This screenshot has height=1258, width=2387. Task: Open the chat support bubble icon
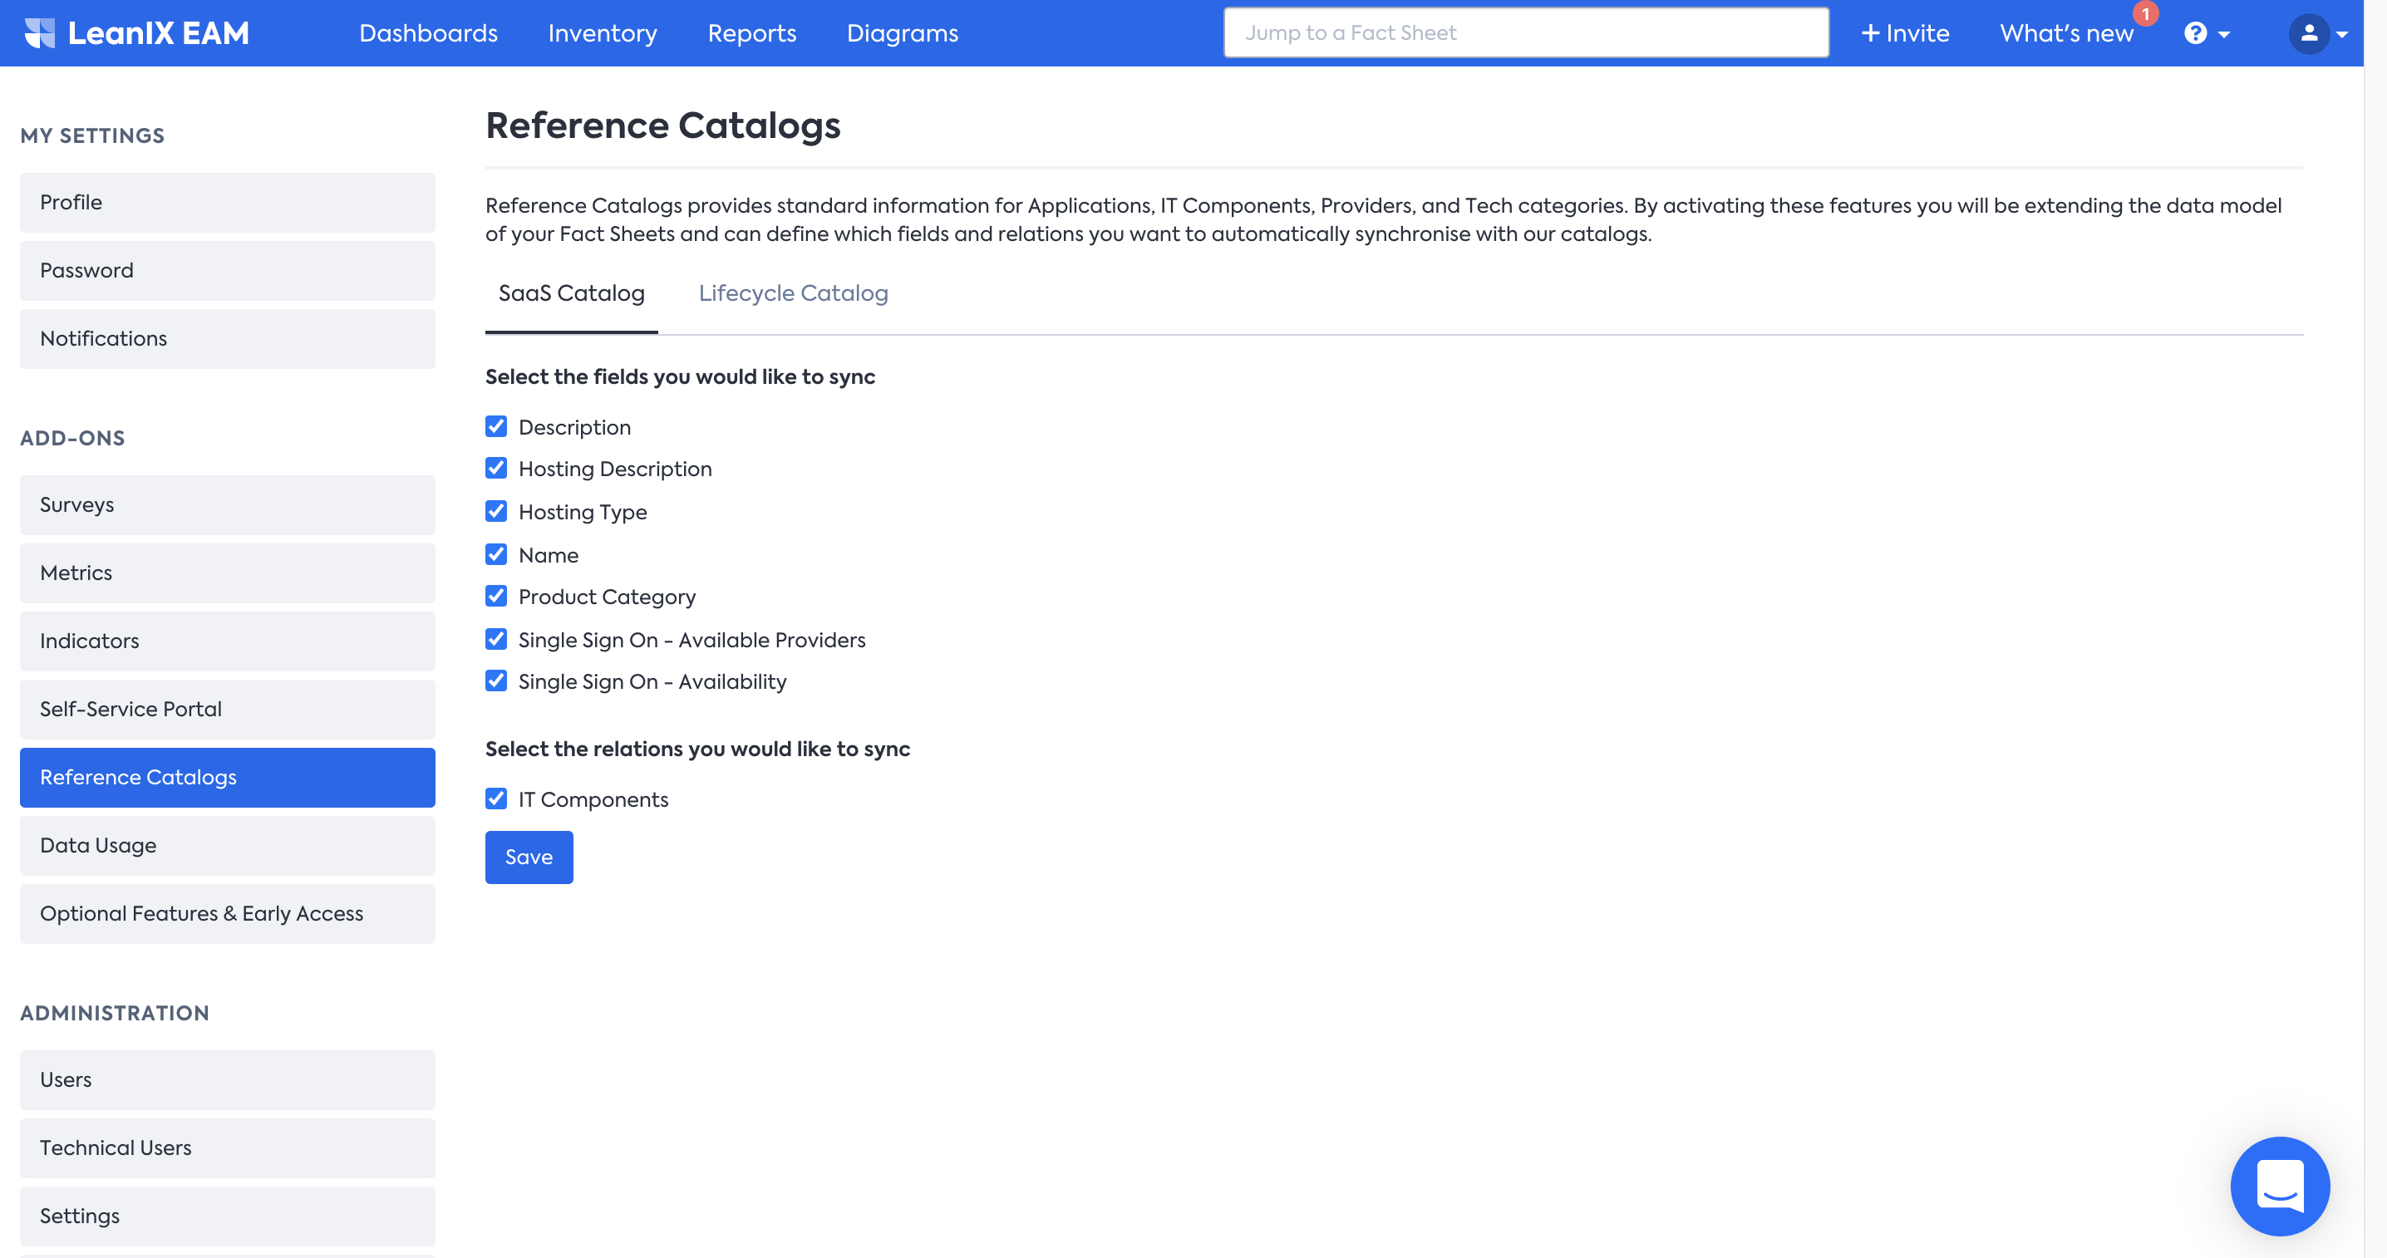[x=2279, y=1185]
